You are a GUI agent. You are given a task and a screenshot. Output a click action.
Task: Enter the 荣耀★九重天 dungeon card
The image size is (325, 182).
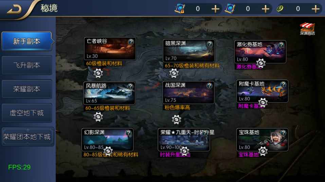tap(184, 140)
